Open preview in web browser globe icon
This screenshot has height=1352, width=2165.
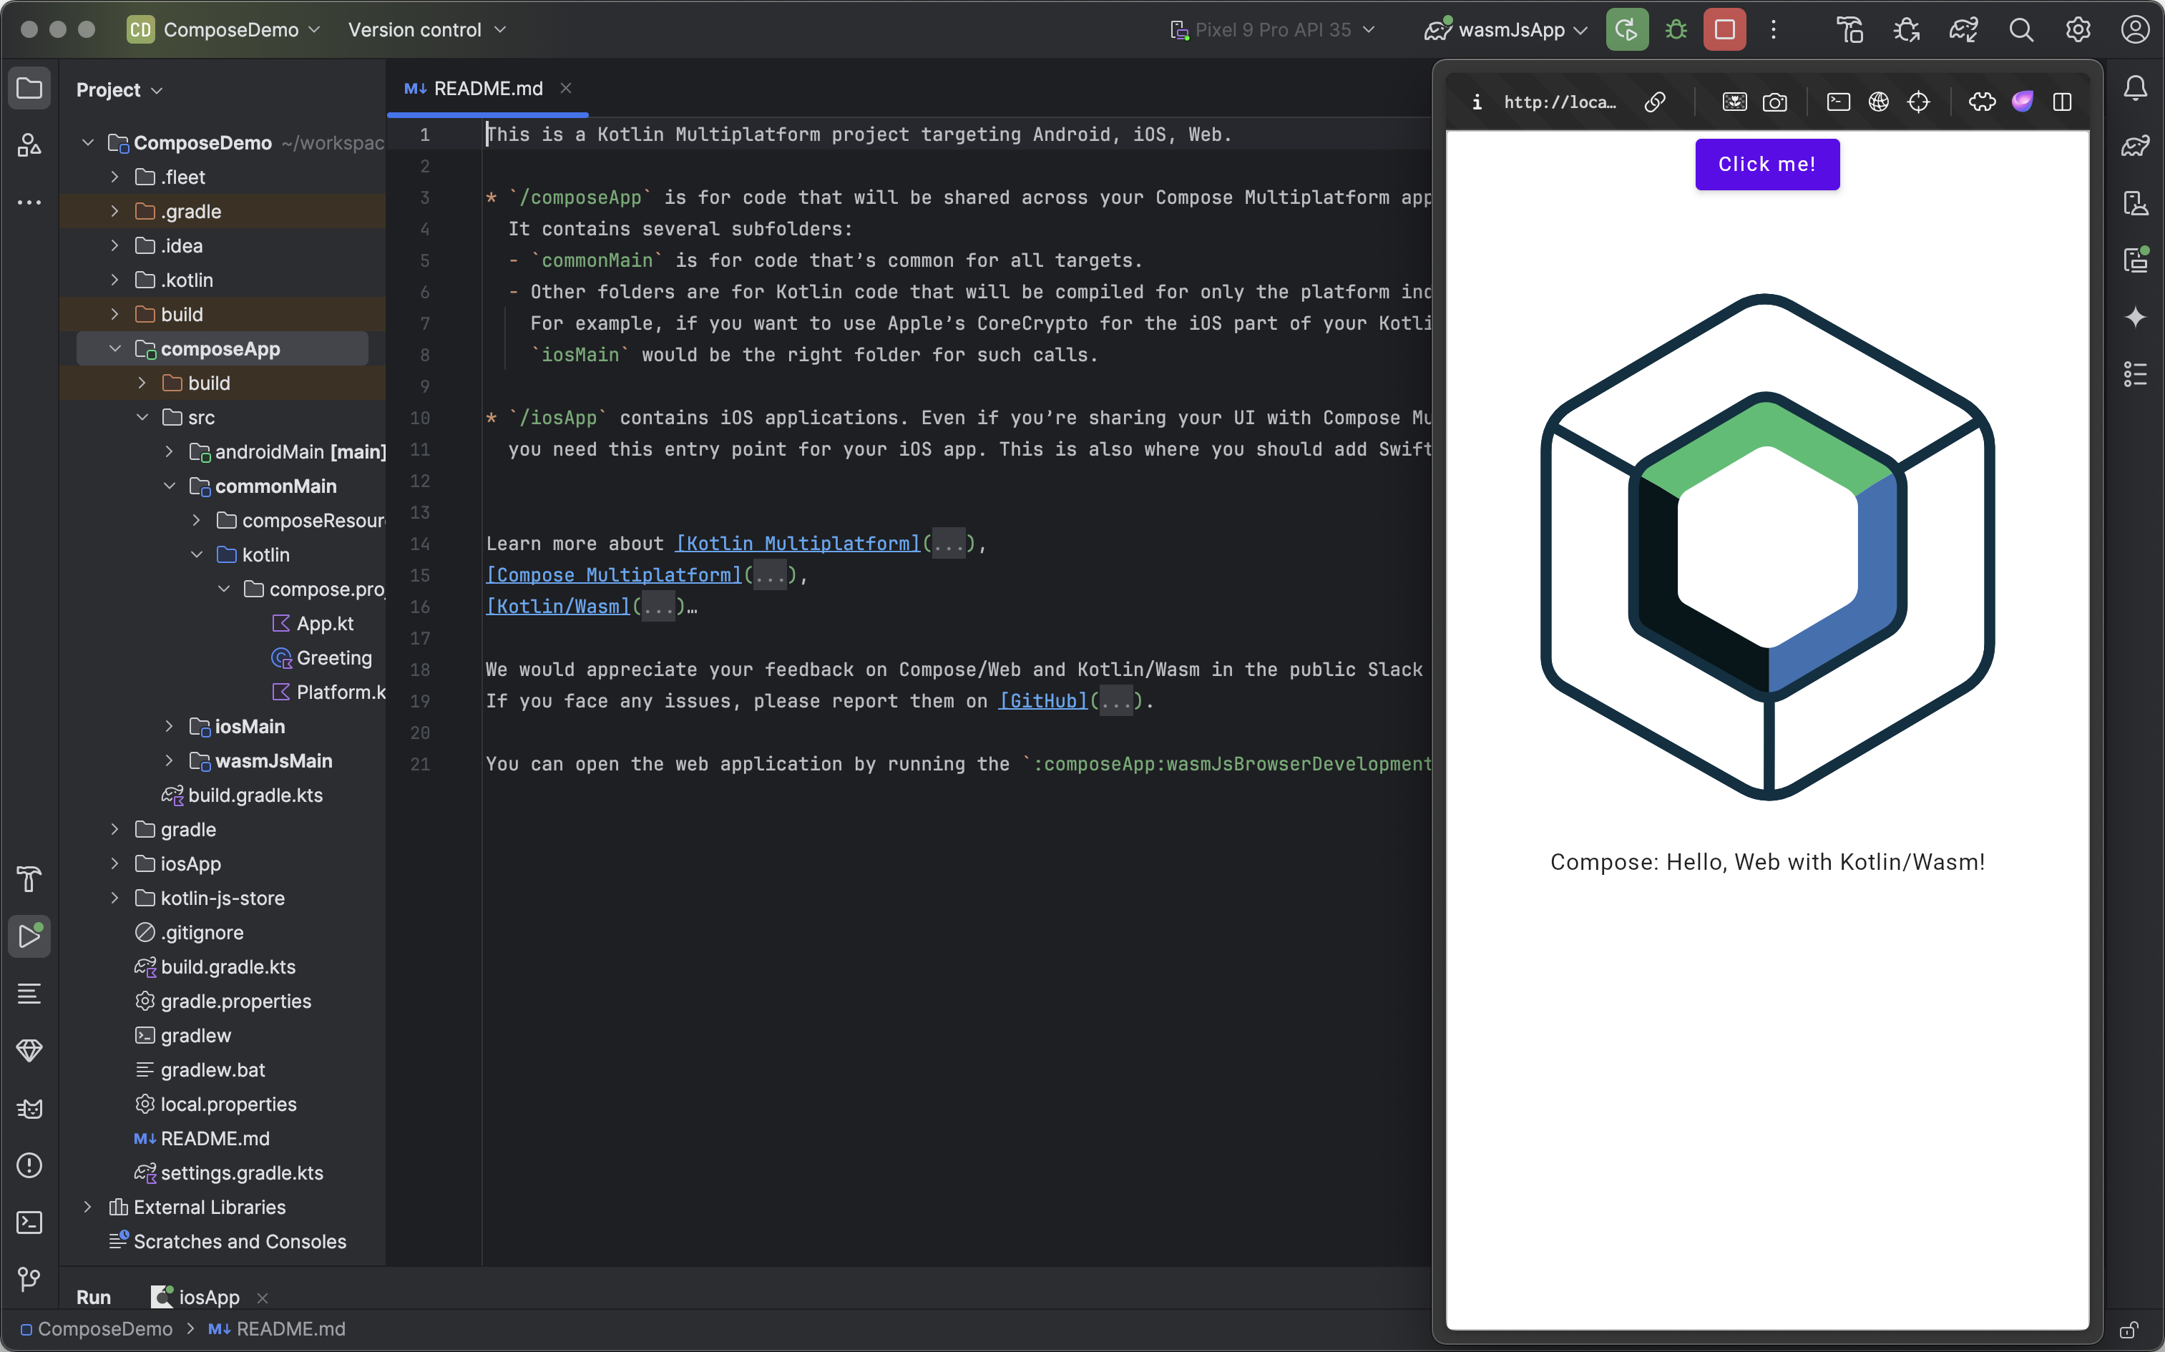click(1879, 102)
